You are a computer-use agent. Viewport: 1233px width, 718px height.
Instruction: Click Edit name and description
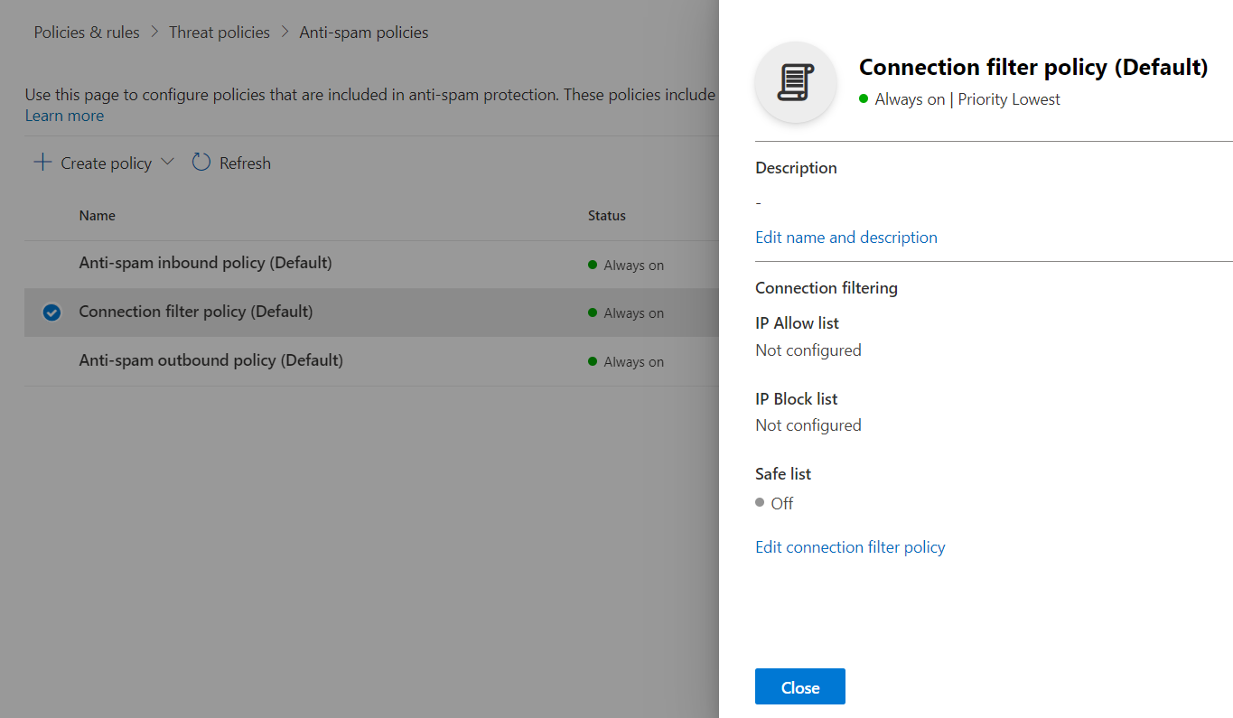845,237
